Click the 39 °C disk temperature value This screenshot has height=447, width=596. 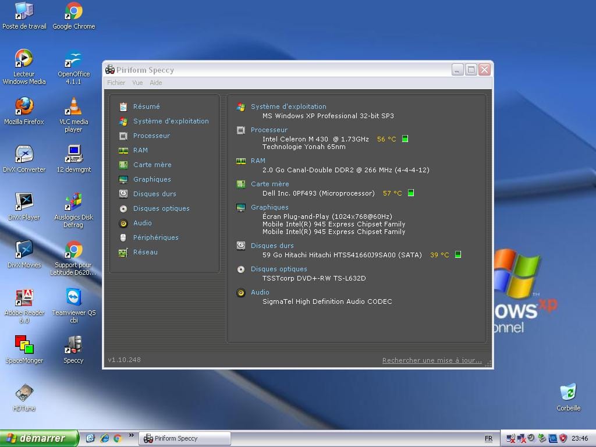pos(439,255)
